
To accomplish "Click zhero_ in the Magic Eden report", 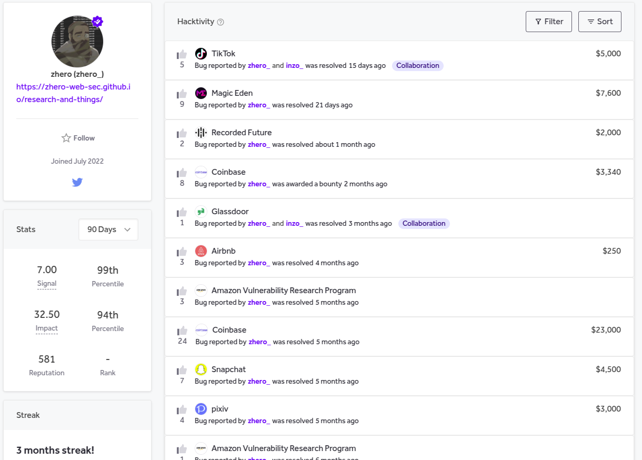I will (x=259, y=105).
